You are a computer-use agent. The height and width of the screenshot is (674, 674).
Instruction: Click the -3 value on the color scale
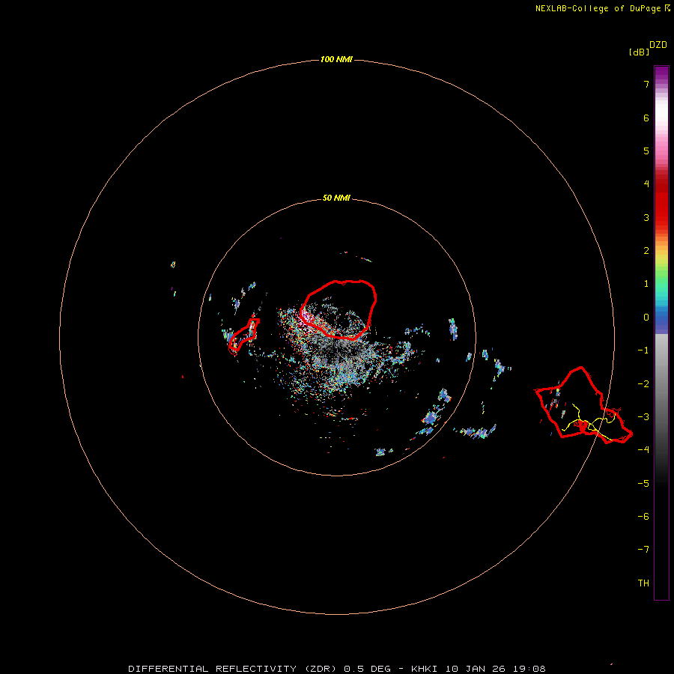tap(643, 417)
